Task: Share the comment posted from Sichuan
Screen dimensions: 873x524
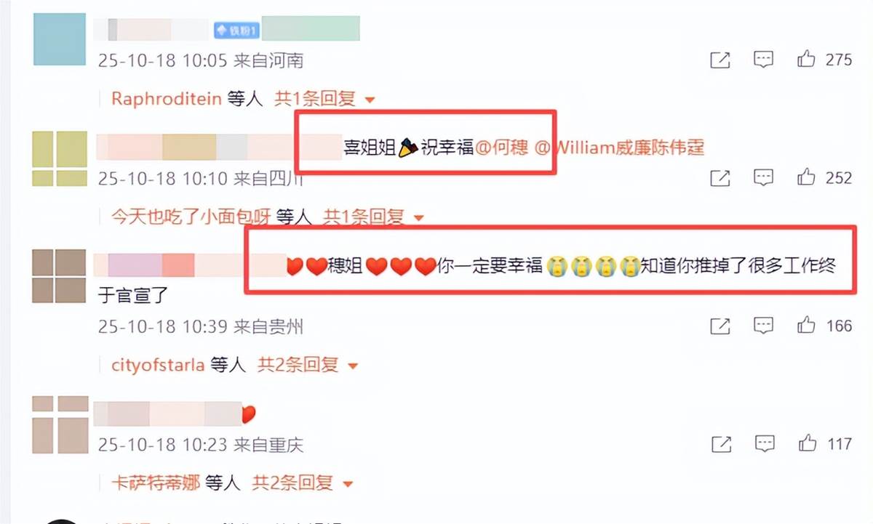Action: pos(719,177)
